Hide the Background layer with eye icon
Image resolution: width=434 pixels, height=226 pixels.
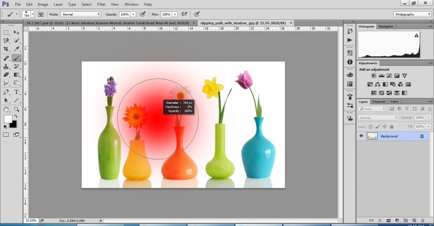pos(361,136)
